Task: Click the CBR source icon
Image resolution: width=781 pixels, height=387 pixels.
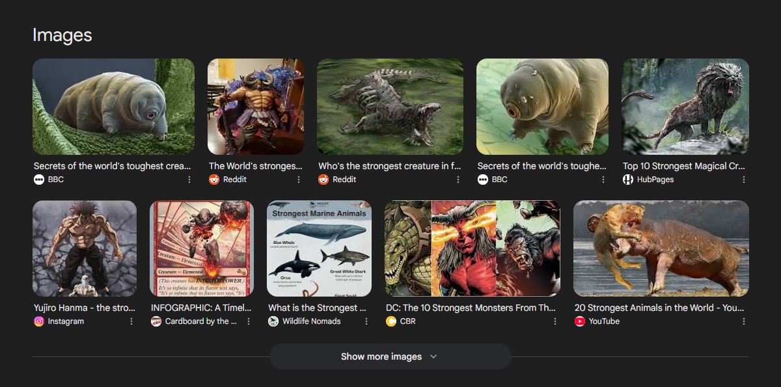Action: [391, 321]
